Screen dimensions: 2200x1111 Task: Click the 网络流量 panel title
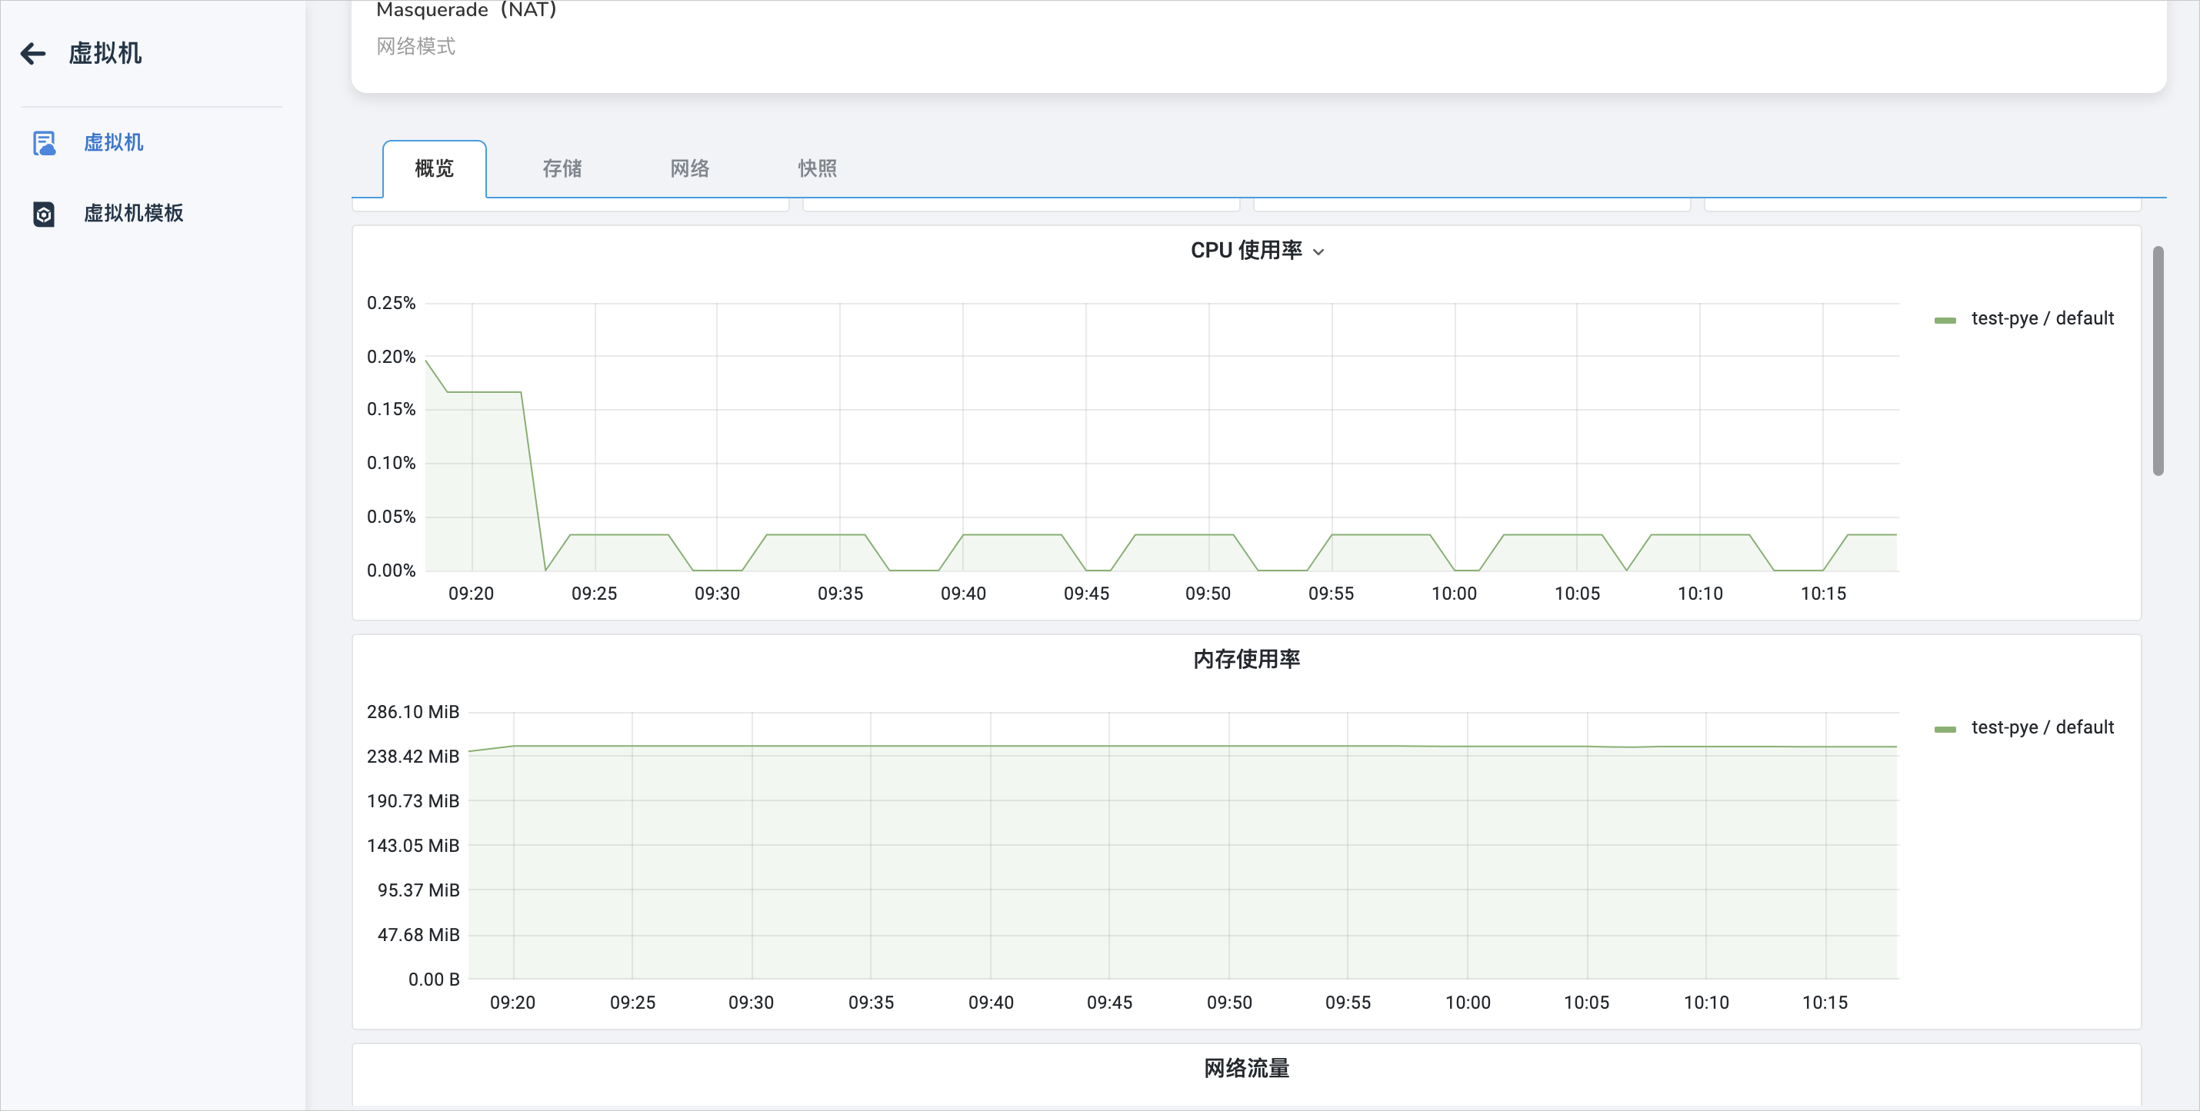(x=1246, y=1067)
